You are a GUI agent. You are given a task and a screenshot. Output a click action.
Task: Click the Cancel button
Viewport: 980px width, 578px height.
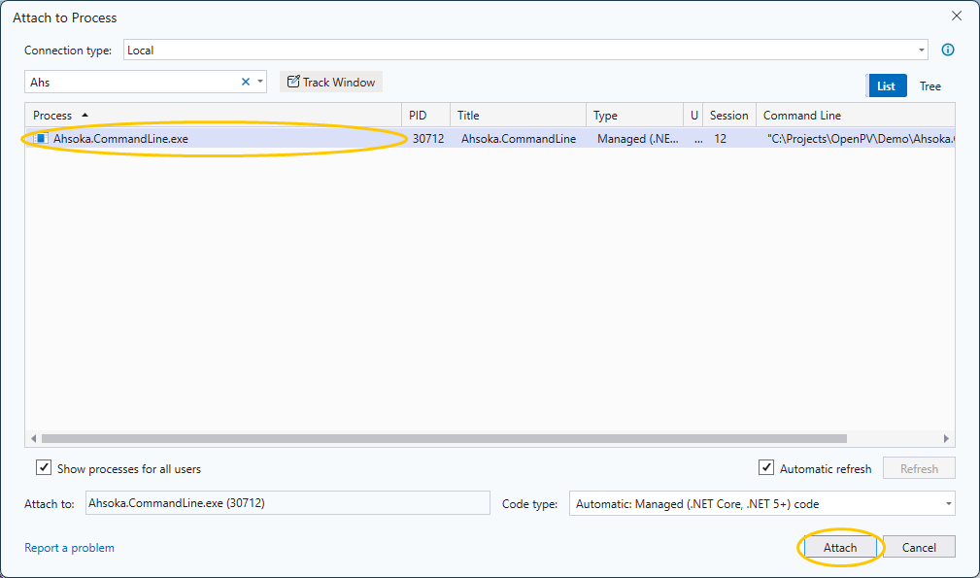919,547
